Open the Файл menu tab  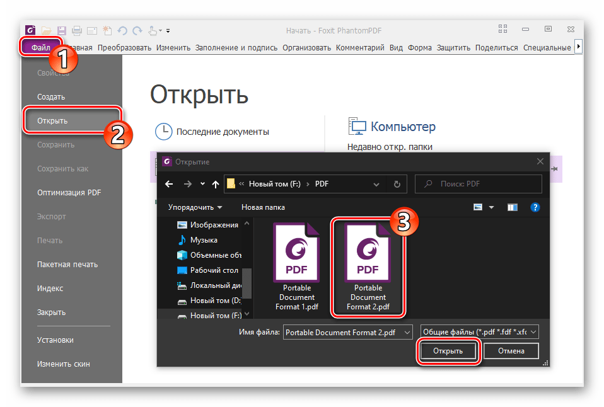click(x=42, y=47)
